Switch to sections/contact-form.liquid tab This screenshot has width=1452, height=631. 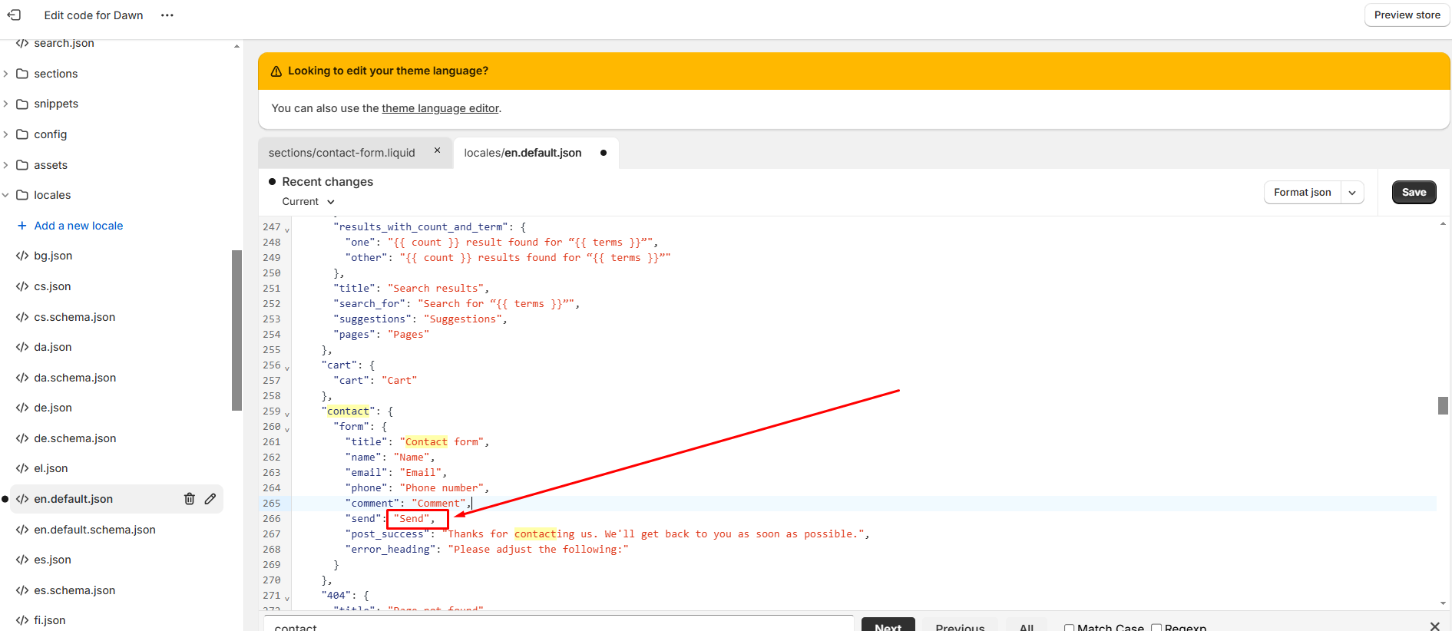pyautogui.click(x=342, y=153)
